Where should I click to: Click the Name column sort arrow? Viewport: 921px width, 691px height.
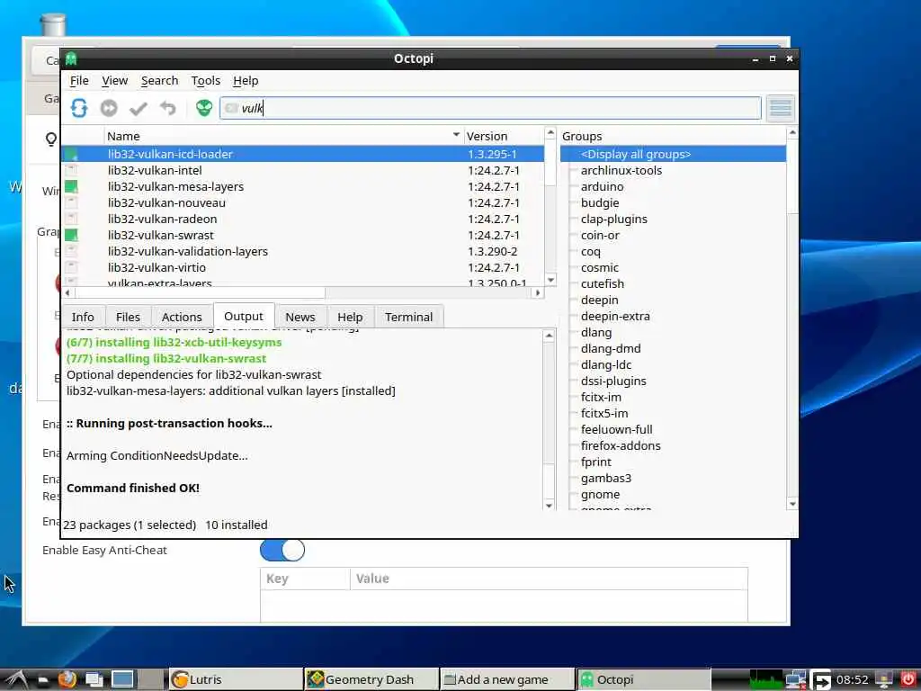click(x=456, y=135)
